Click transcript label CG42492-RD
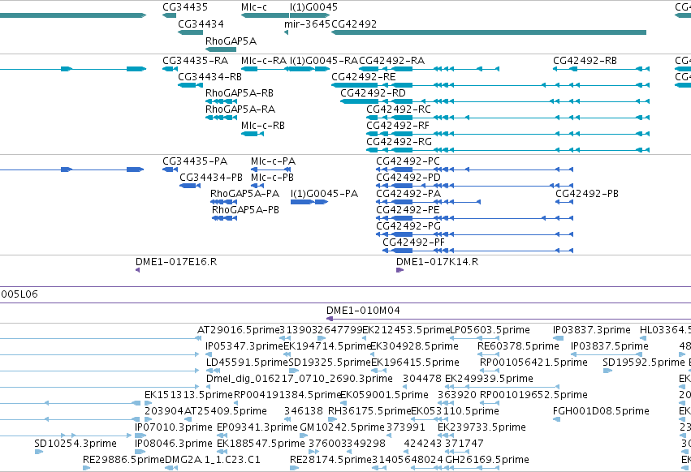The image size is (691, 472). (373, 93)
